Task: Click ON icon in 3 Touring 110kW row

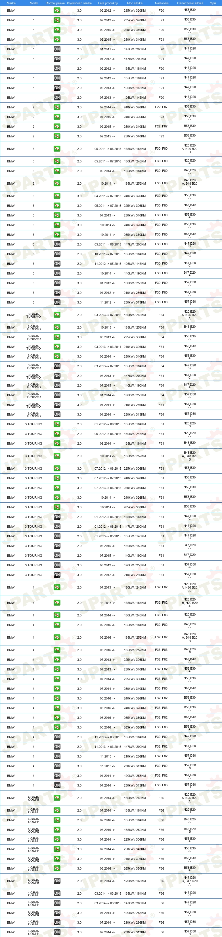Action: 57,546
